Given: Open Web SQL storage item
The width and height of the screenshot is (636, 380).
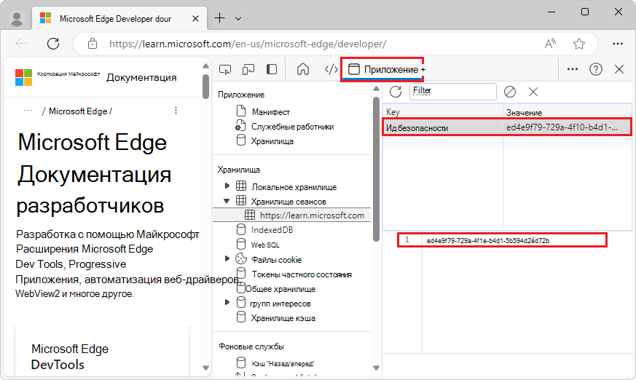Looking at the screenshot, I should (x=265, y=245).
